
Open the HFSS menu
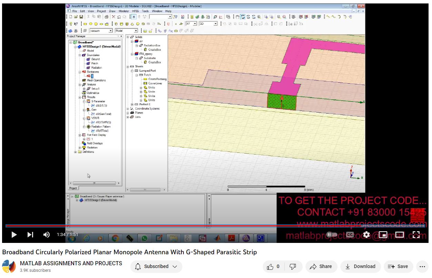tap(135, 11)
